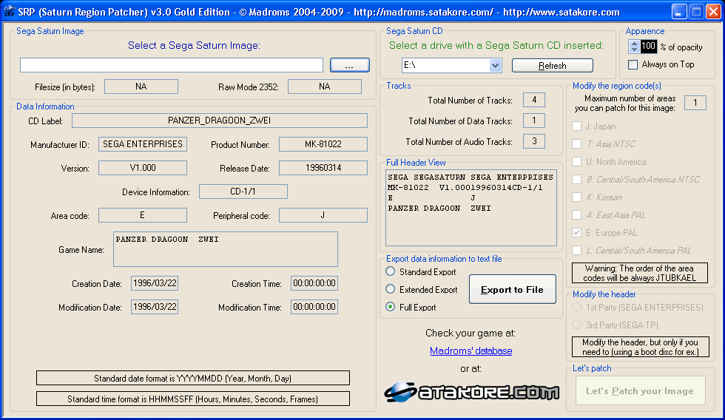Click the Device Information field CD-1/1
This screenshot has height=420, width=725.
243,192
